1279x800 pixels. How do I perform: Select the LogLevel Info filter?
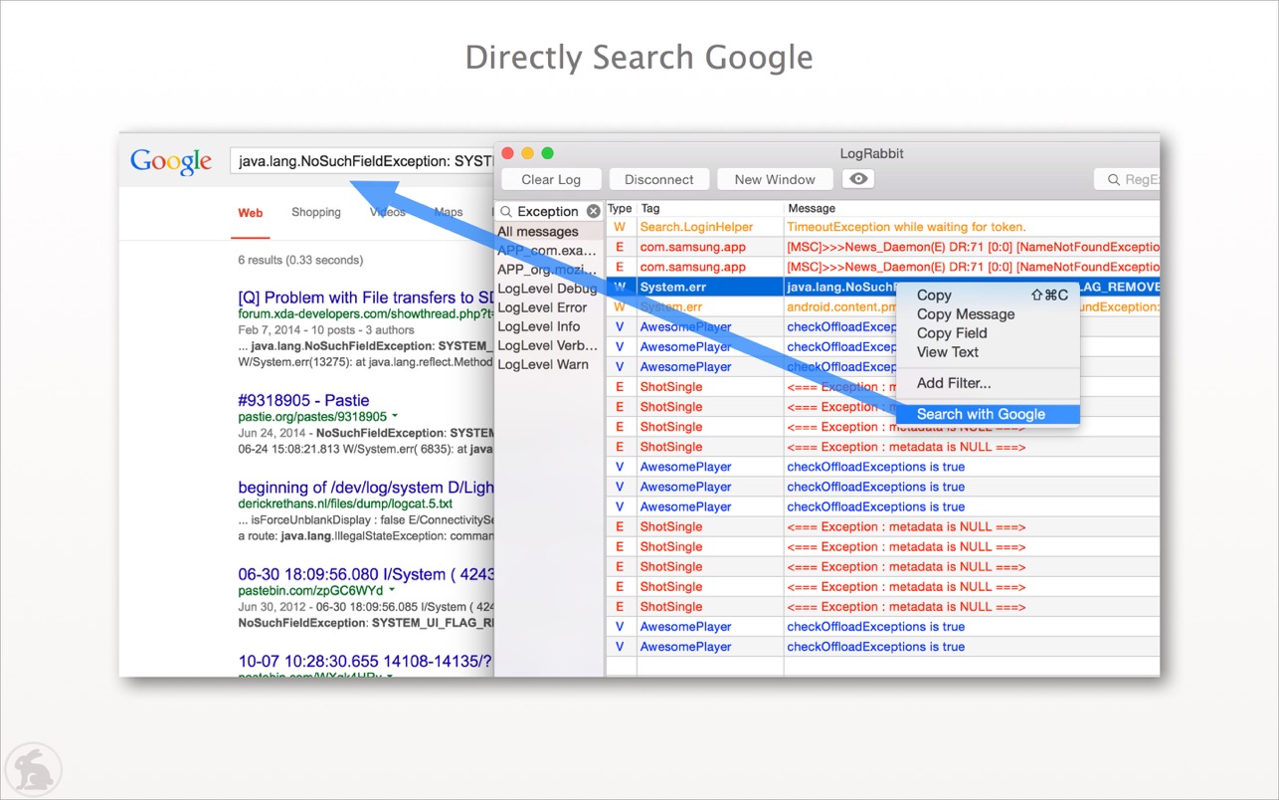coord(549,325)
